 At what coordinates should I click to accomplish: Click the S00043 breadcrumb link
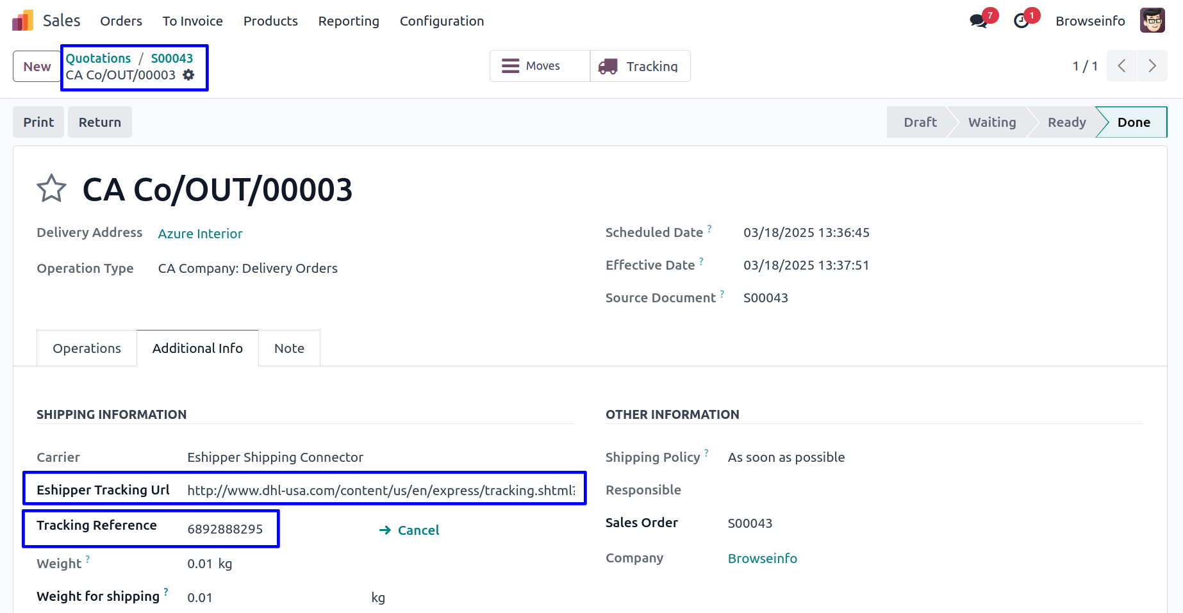[x=172, y=58]
